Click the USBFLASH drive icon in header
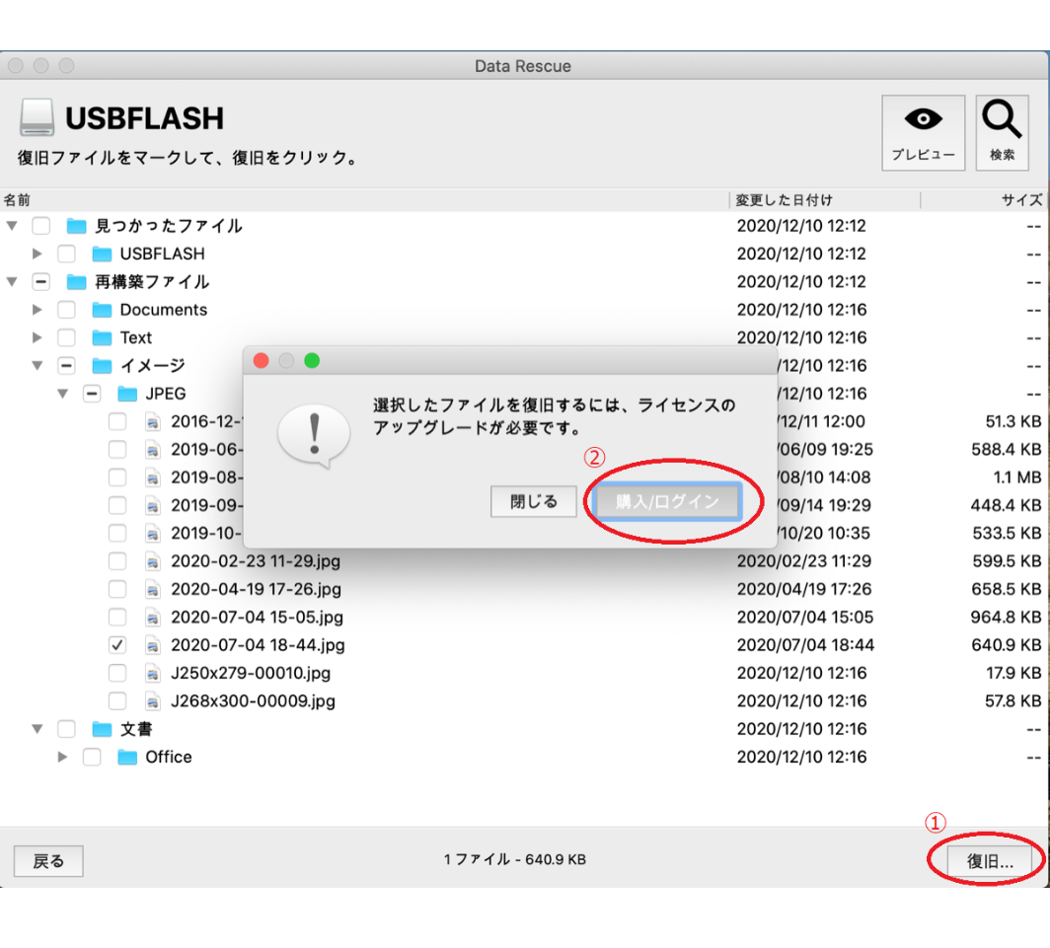1050x948 pixels. [x=37, y=118]
